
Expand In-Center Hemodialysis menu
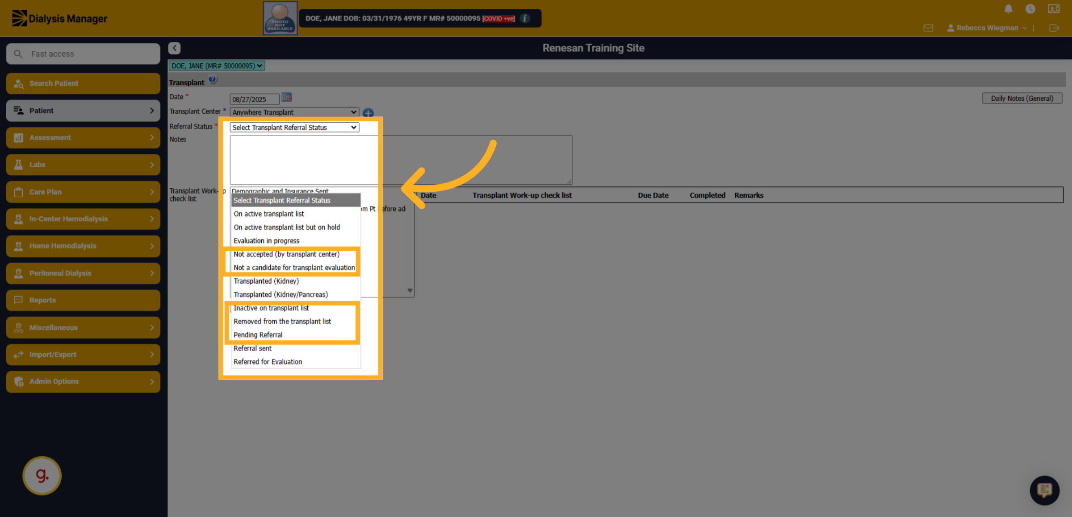tap(83, 219)
